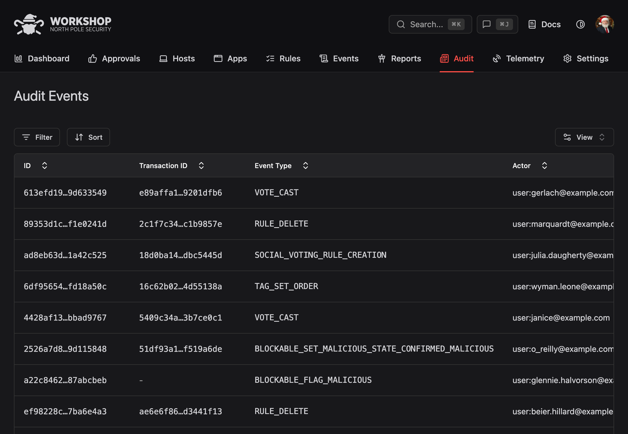Select ID 613efd19…9d633549

(x=65, y=193)
